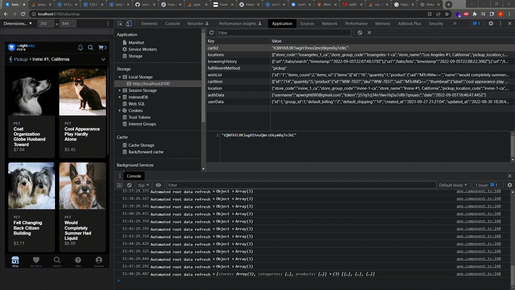Open DevTools settings gear
The image size is (515, 290).
[491, 23]
